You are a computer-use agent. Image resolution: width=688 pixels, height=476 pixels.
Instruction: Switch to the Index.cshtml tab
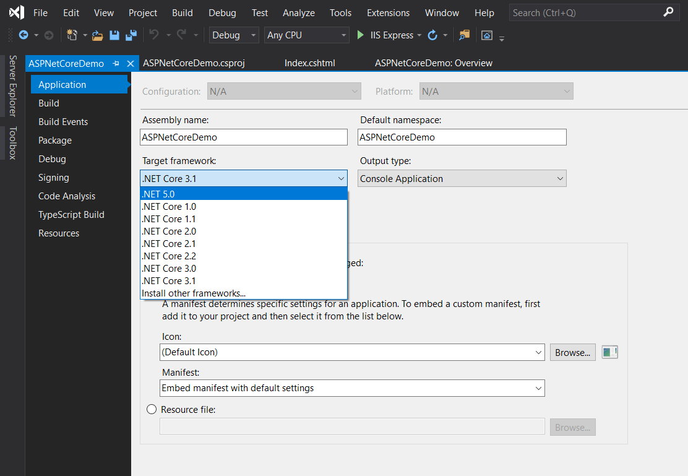point(310,63)
